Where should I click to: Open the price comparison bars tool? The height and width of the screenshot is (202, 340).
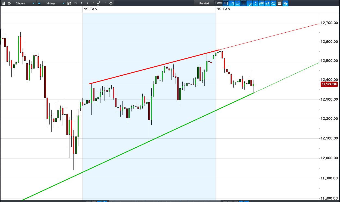coord(267,3)
